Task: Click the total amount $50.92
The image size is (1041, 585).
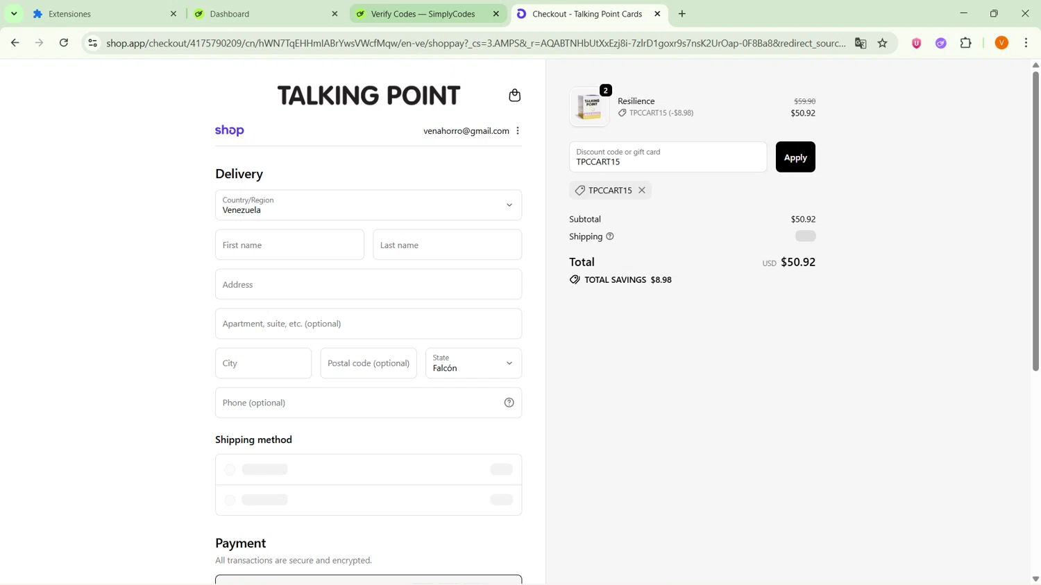Action: [798, 262]
